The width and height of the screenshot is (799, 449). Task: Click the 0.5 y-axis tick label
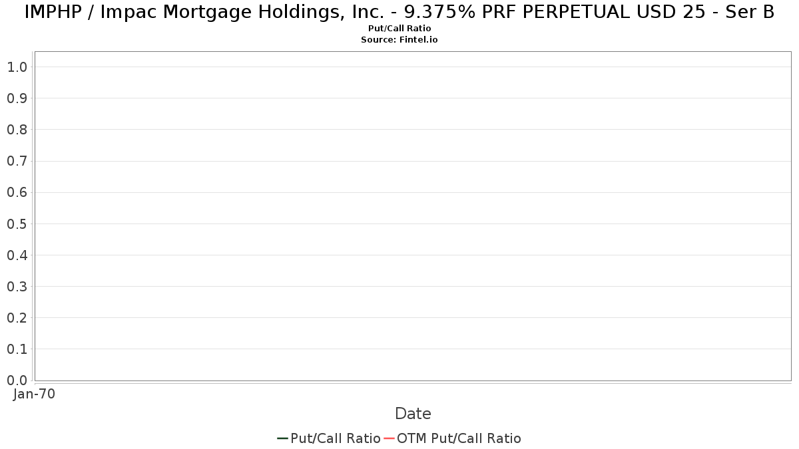[17, 224]
